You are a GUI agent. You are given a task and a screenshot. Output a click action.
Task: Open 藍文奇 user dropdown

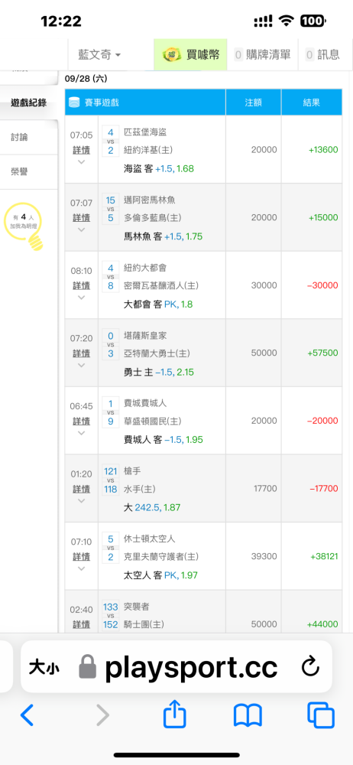click(x=99, y=54)
